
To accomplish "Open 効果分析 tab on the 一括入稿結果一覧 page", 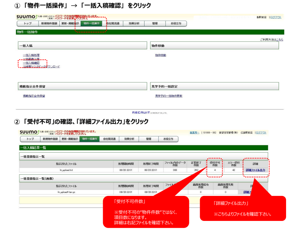I will (x=129, y=139).
